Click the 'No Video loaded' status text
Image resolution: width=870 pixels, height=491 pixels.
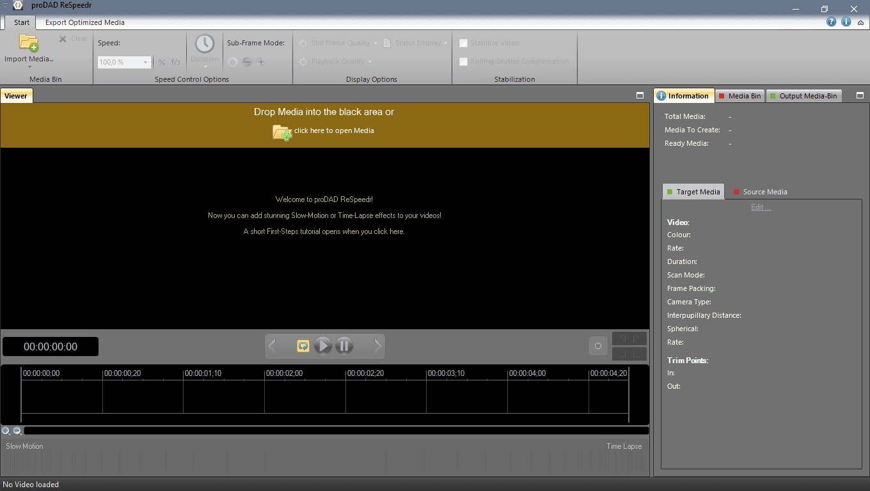click(31, 485)
